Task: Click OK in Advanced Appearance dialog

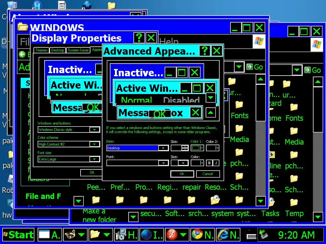Action: coord(182,174)
